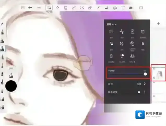The image size is (166, 126).
Task: Click the opacity slider handle
Action: click(x=145, y=74)
